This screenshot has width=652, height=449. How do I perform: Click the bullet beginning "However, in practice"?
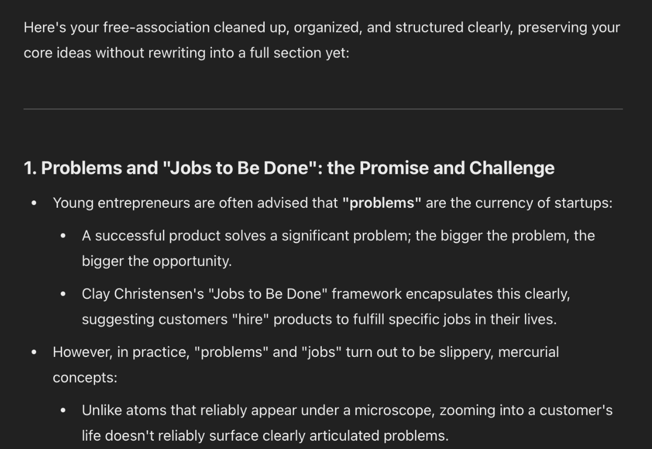coord(306,352)
